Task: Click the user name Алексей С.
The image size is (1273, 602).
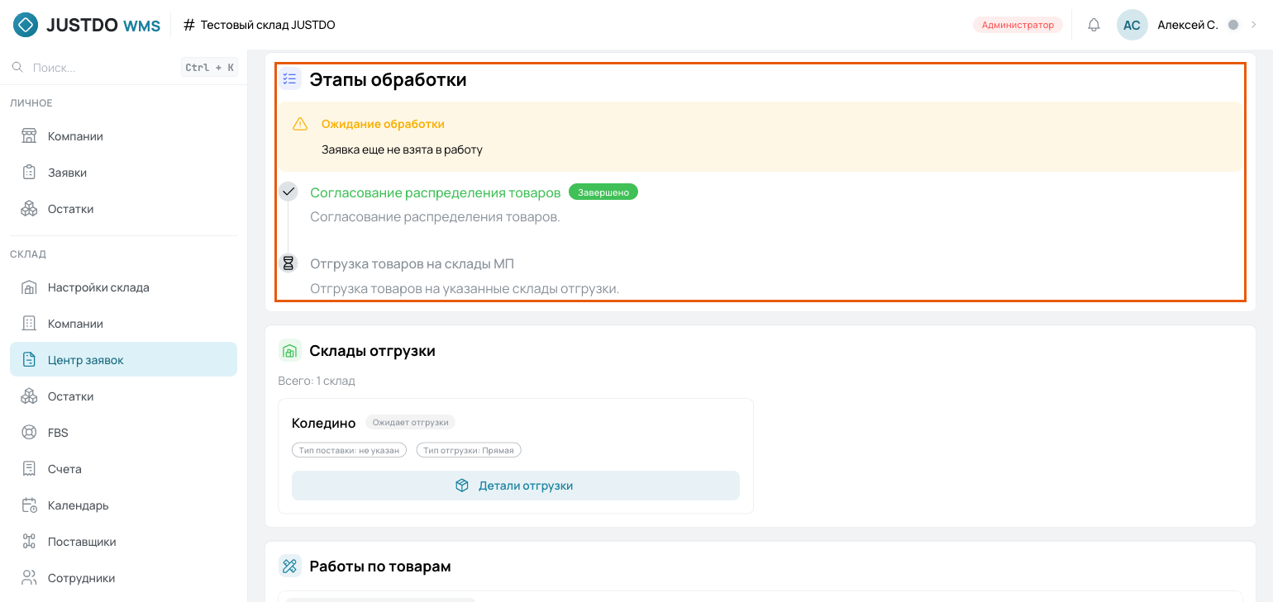Action: point(1188,25)
